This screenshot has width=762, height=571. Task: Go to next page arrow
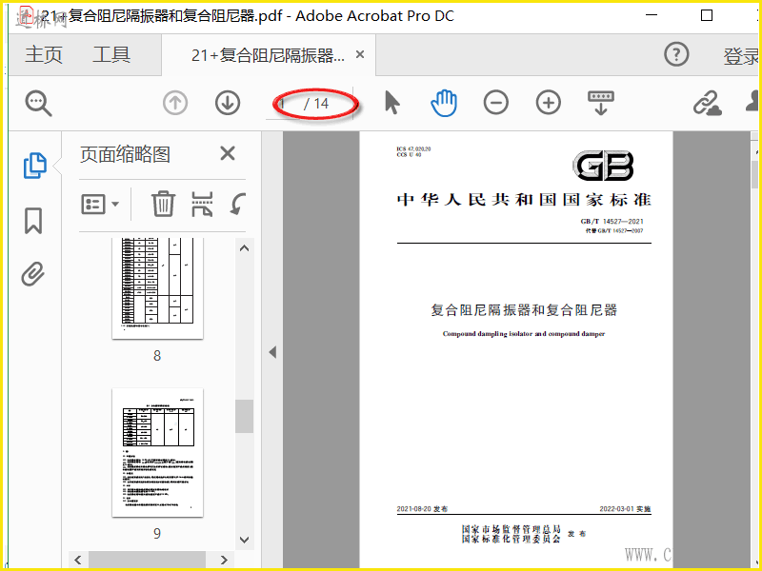(228, 103)
